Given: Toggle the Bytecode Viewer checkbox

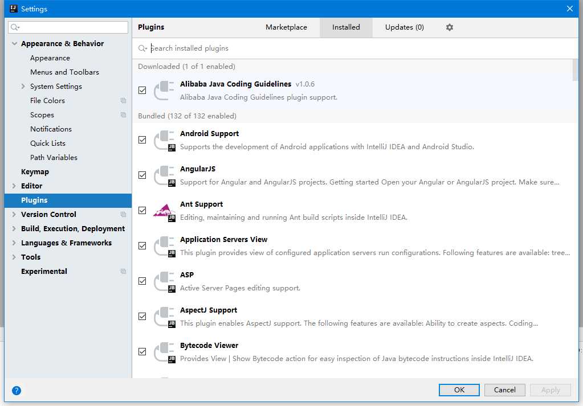Looking at the screenshot, I should (x=142, y=352).
